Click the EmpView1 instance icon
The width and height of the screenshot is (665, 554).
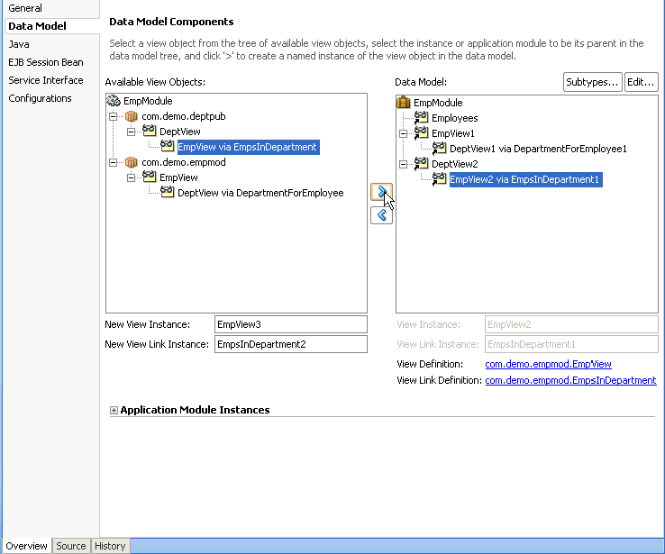[x=421, y=132]
